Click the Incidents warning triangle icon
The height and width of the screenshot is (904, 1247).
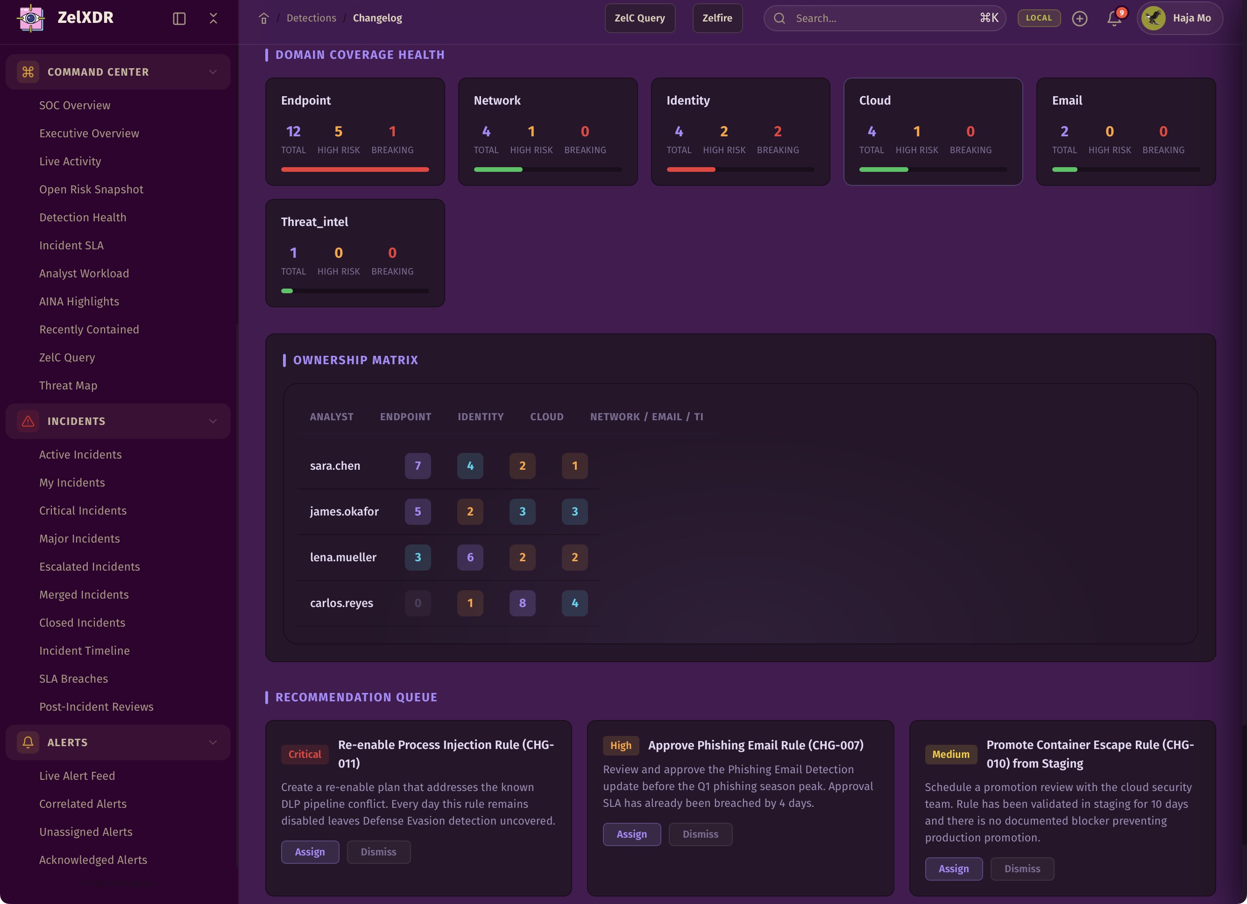(28, 421)
